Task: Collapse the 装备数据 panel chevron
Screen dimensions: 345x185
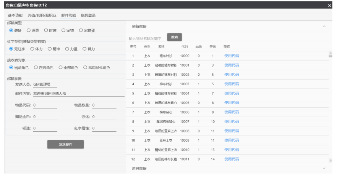Action: pos(324,26)
